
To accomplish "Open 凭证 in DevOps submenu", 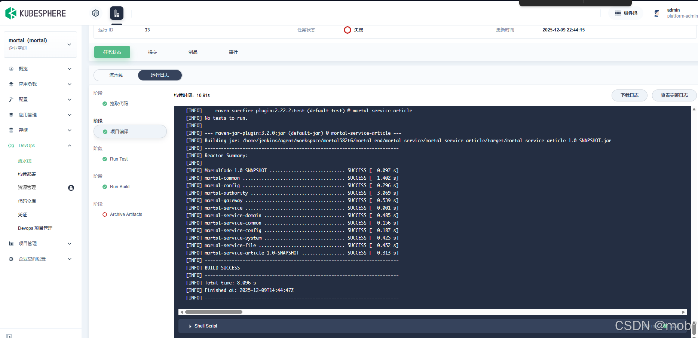I will [22, 215].
